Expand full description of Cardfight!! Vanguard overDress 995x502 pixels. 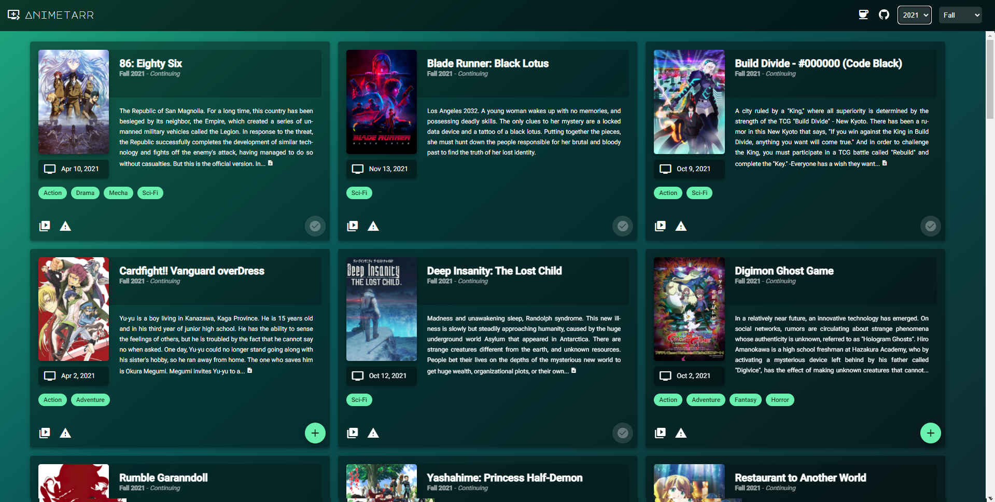[x=249, y=371]
